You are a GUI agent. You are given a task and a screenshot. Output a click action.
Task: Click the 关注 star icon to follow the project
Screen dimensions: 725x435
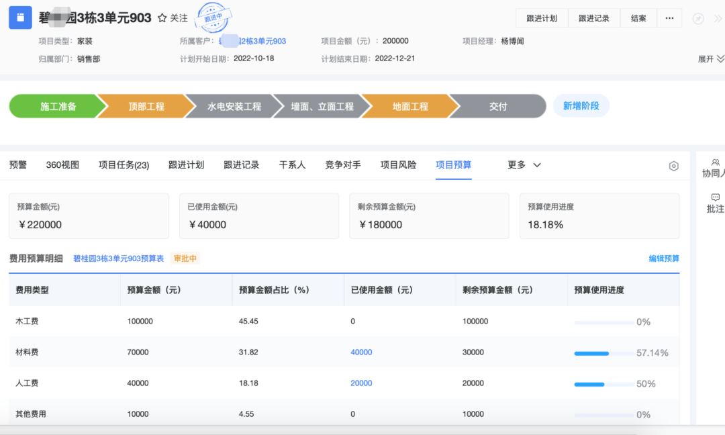[162, 18]
